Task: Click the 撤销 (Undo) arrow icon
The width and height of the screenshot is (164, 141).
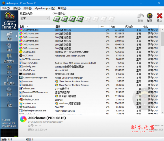Action: tap(140, 17)
